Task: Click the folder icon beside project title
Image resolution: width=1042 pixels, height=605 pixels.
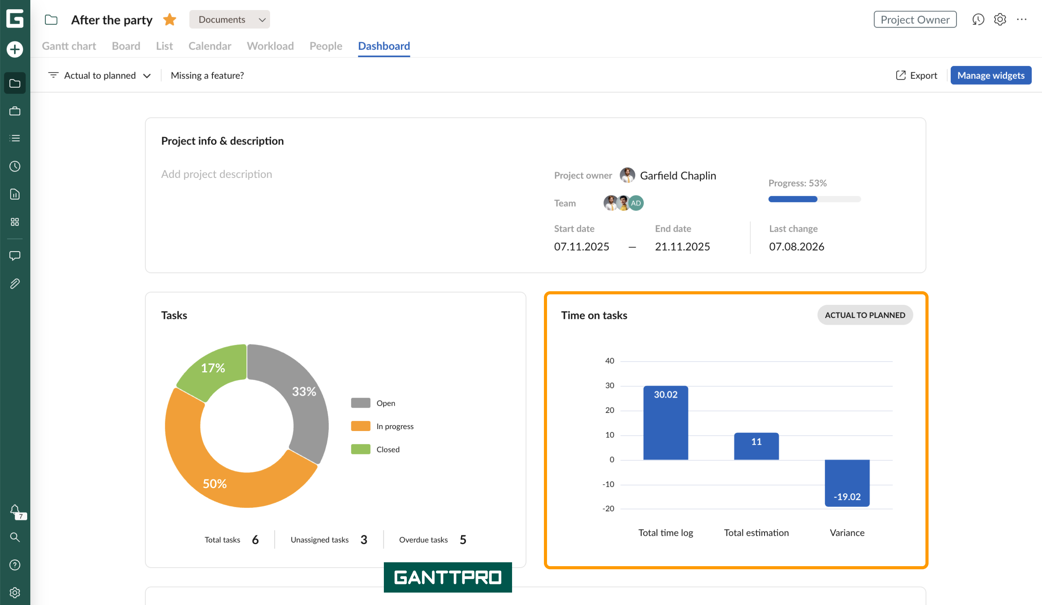Action: [51, 20]
